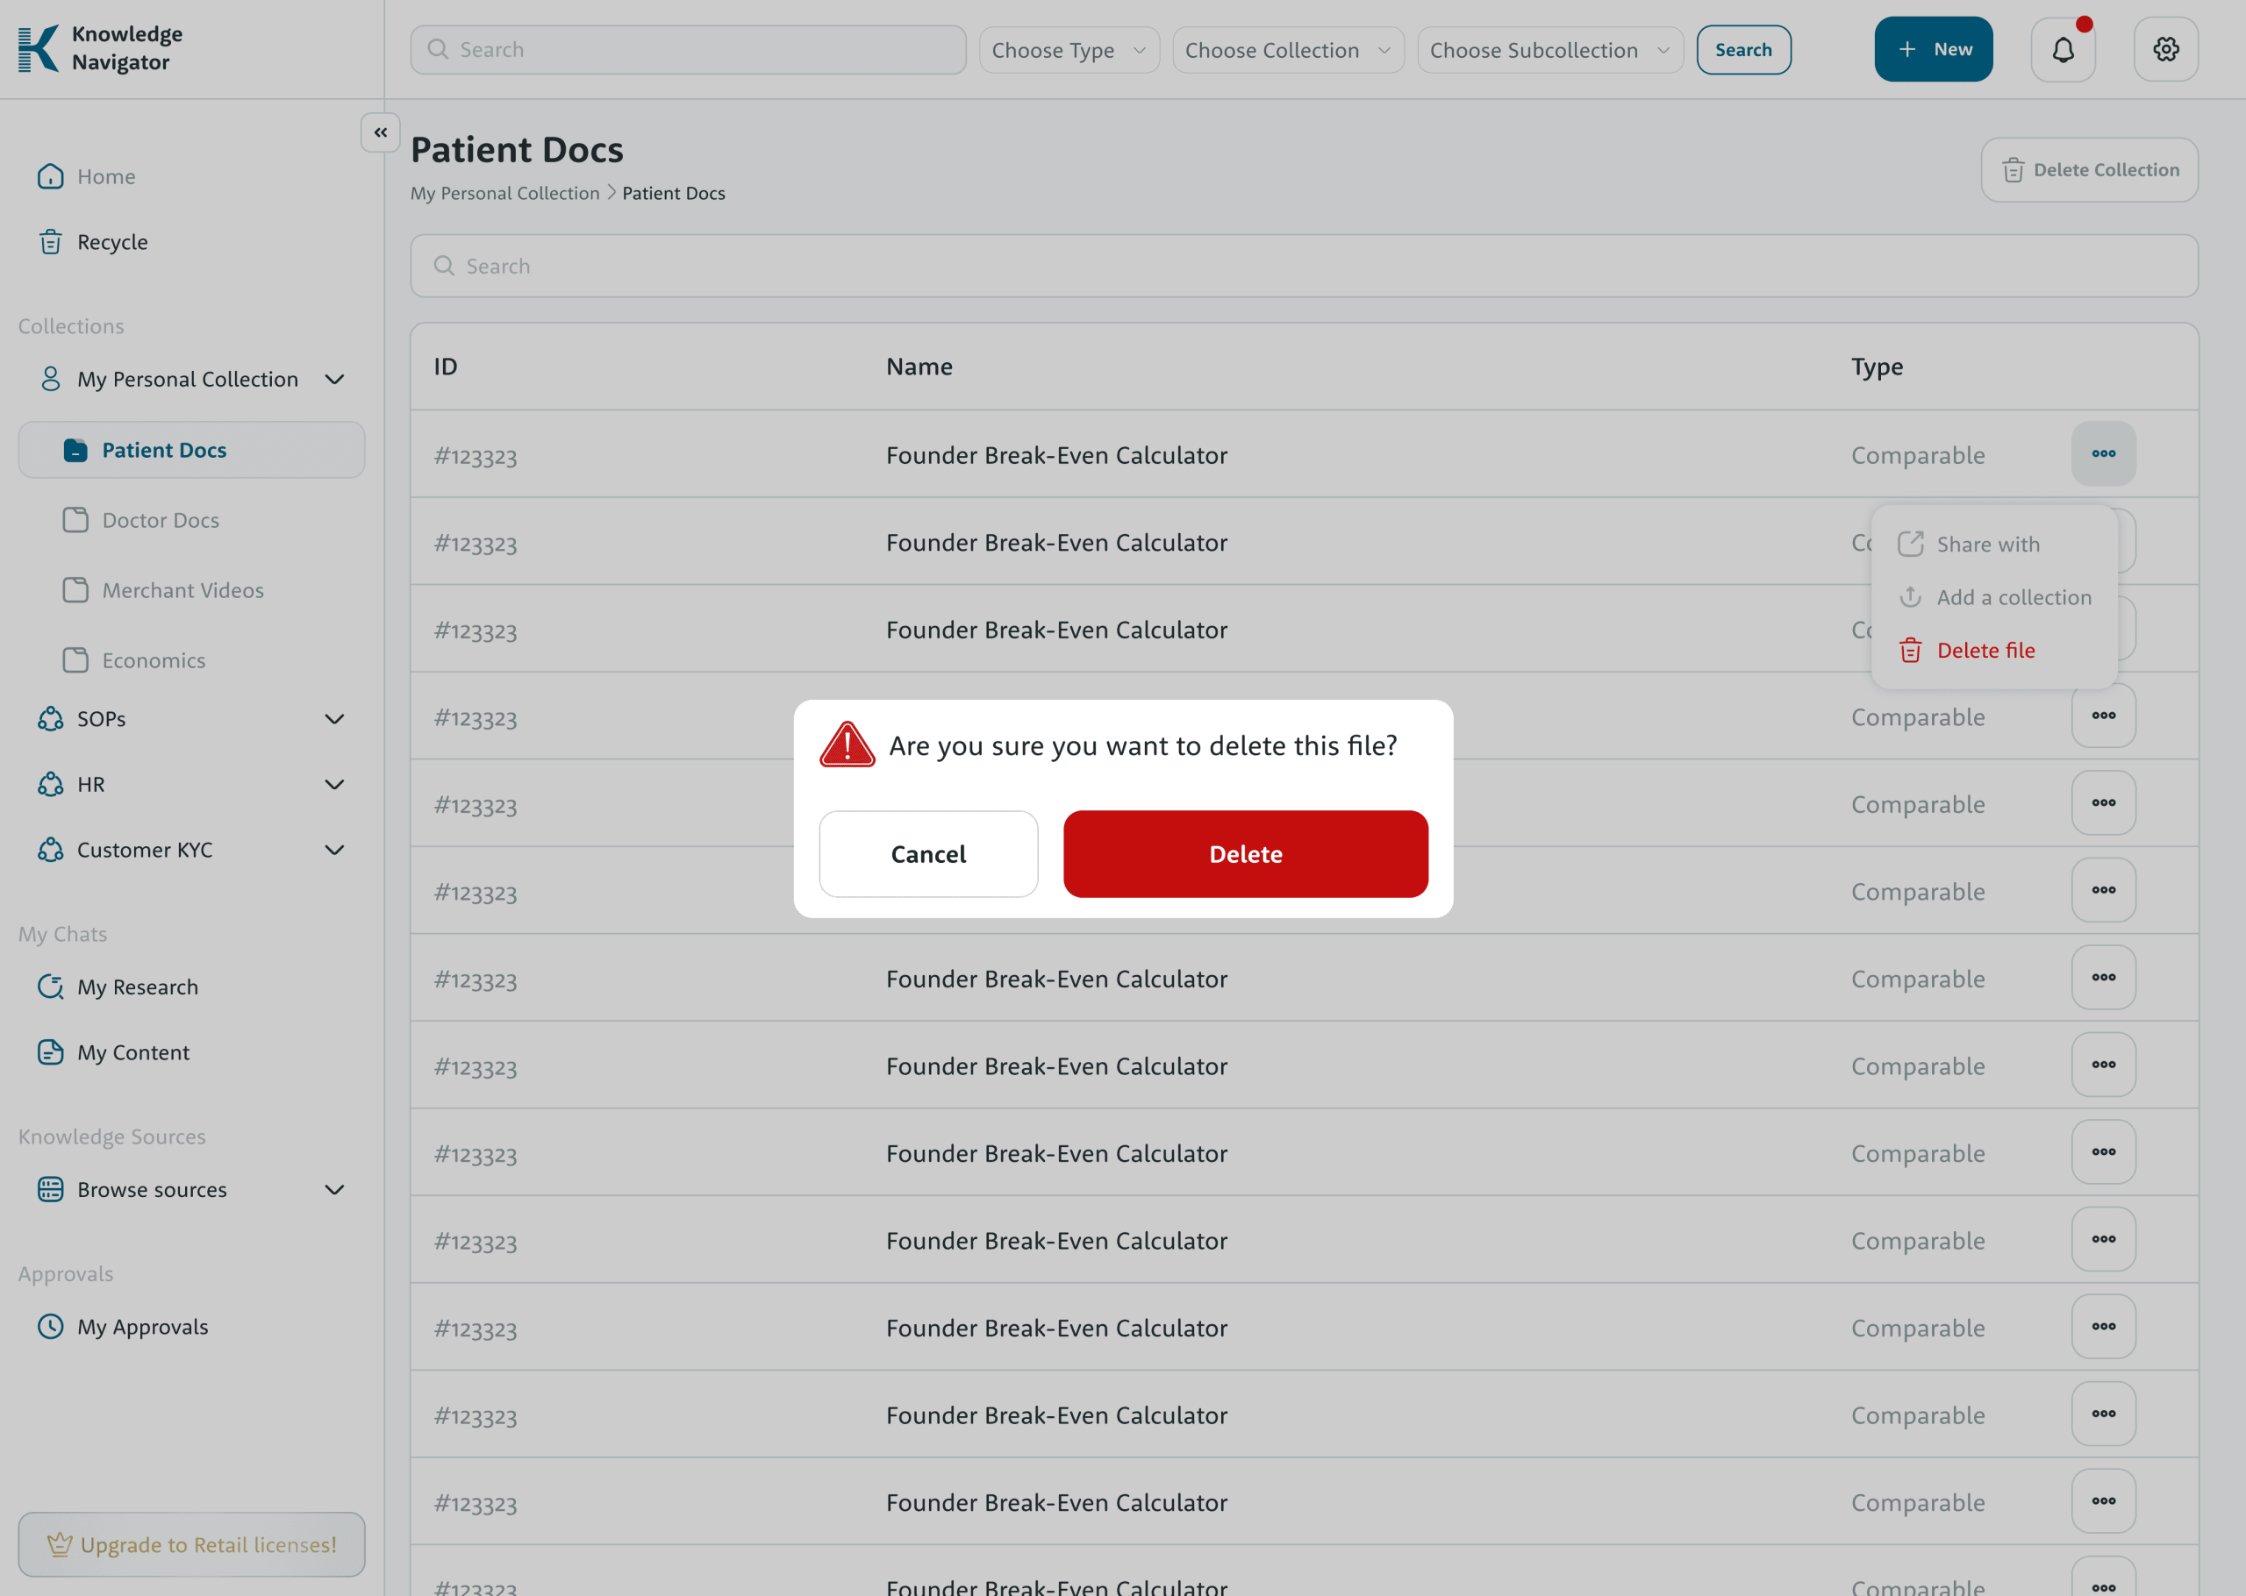Viewport: 2246px width, 1596px height.
Task: Open the Recycle bin in sidebar
Action: [112, 242]
